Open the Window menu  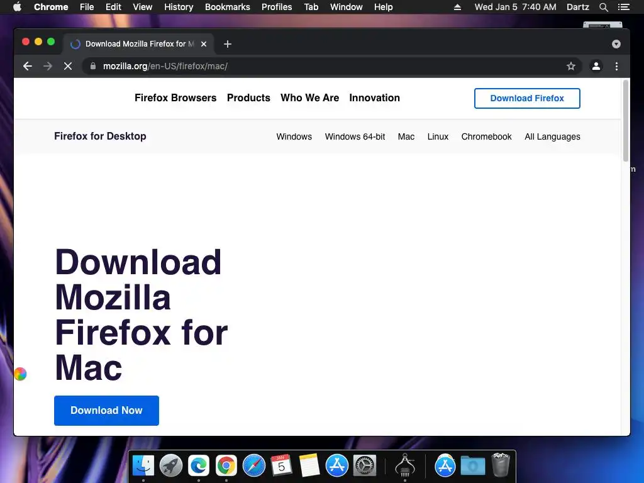[347, 7]
